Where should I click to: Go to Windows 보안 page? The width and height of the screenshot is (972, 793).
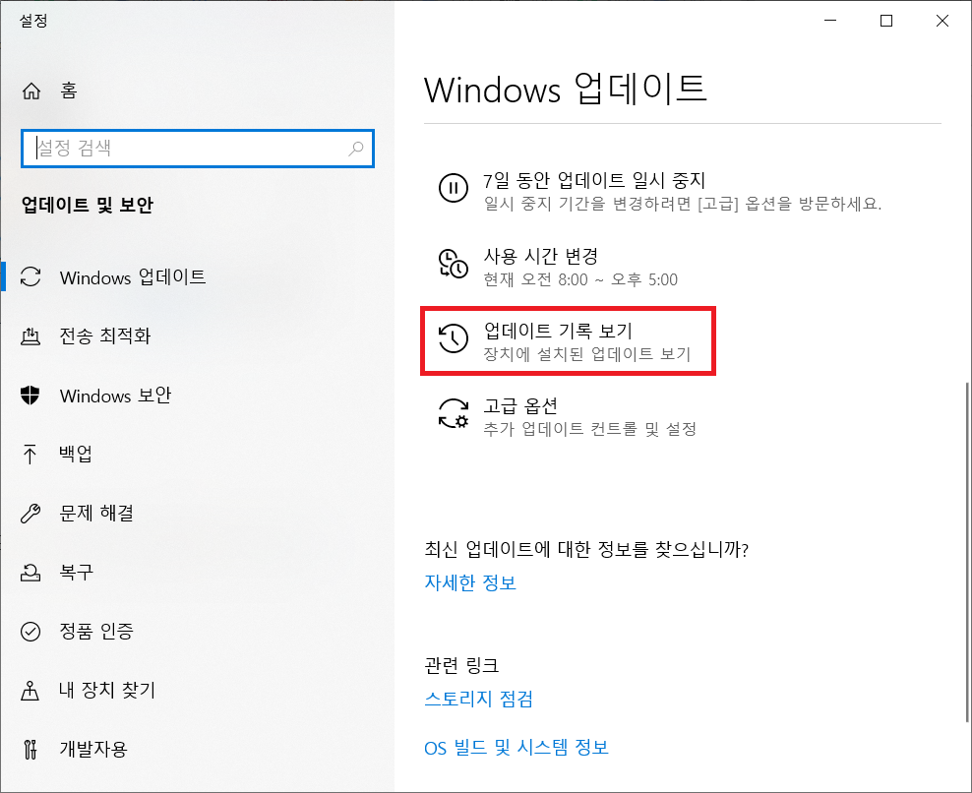pyautogui.click(x=197, y=395)
